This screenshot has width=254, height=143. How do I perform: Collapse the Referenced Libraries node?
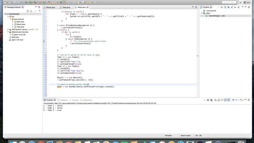pyautogui.click(x=8, y=32)
